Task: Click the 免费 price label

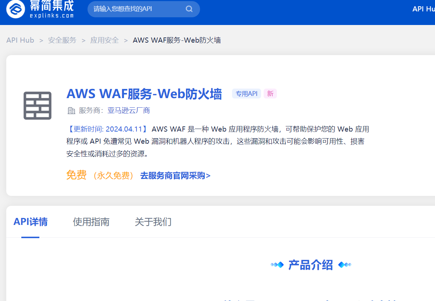Action: [76, 175]
